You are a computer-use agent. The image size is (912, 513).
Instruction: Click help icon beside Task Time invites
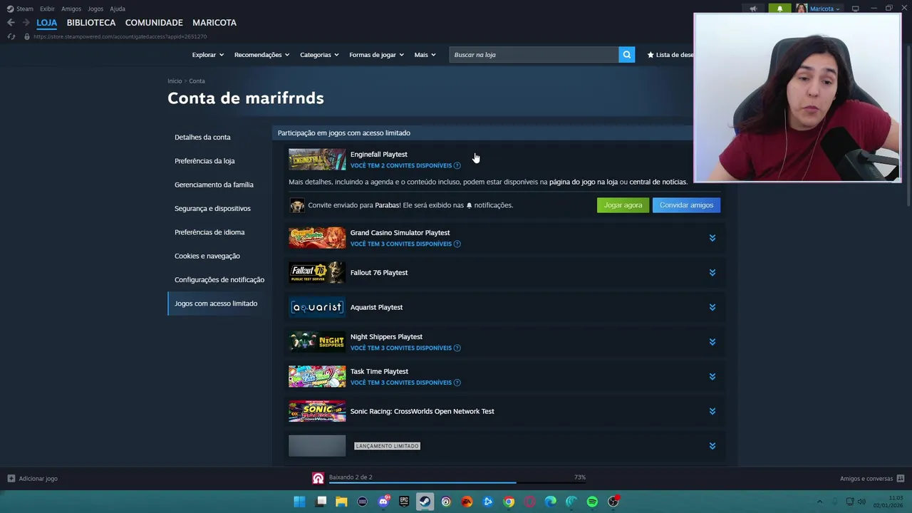click(x=457, y=383)
